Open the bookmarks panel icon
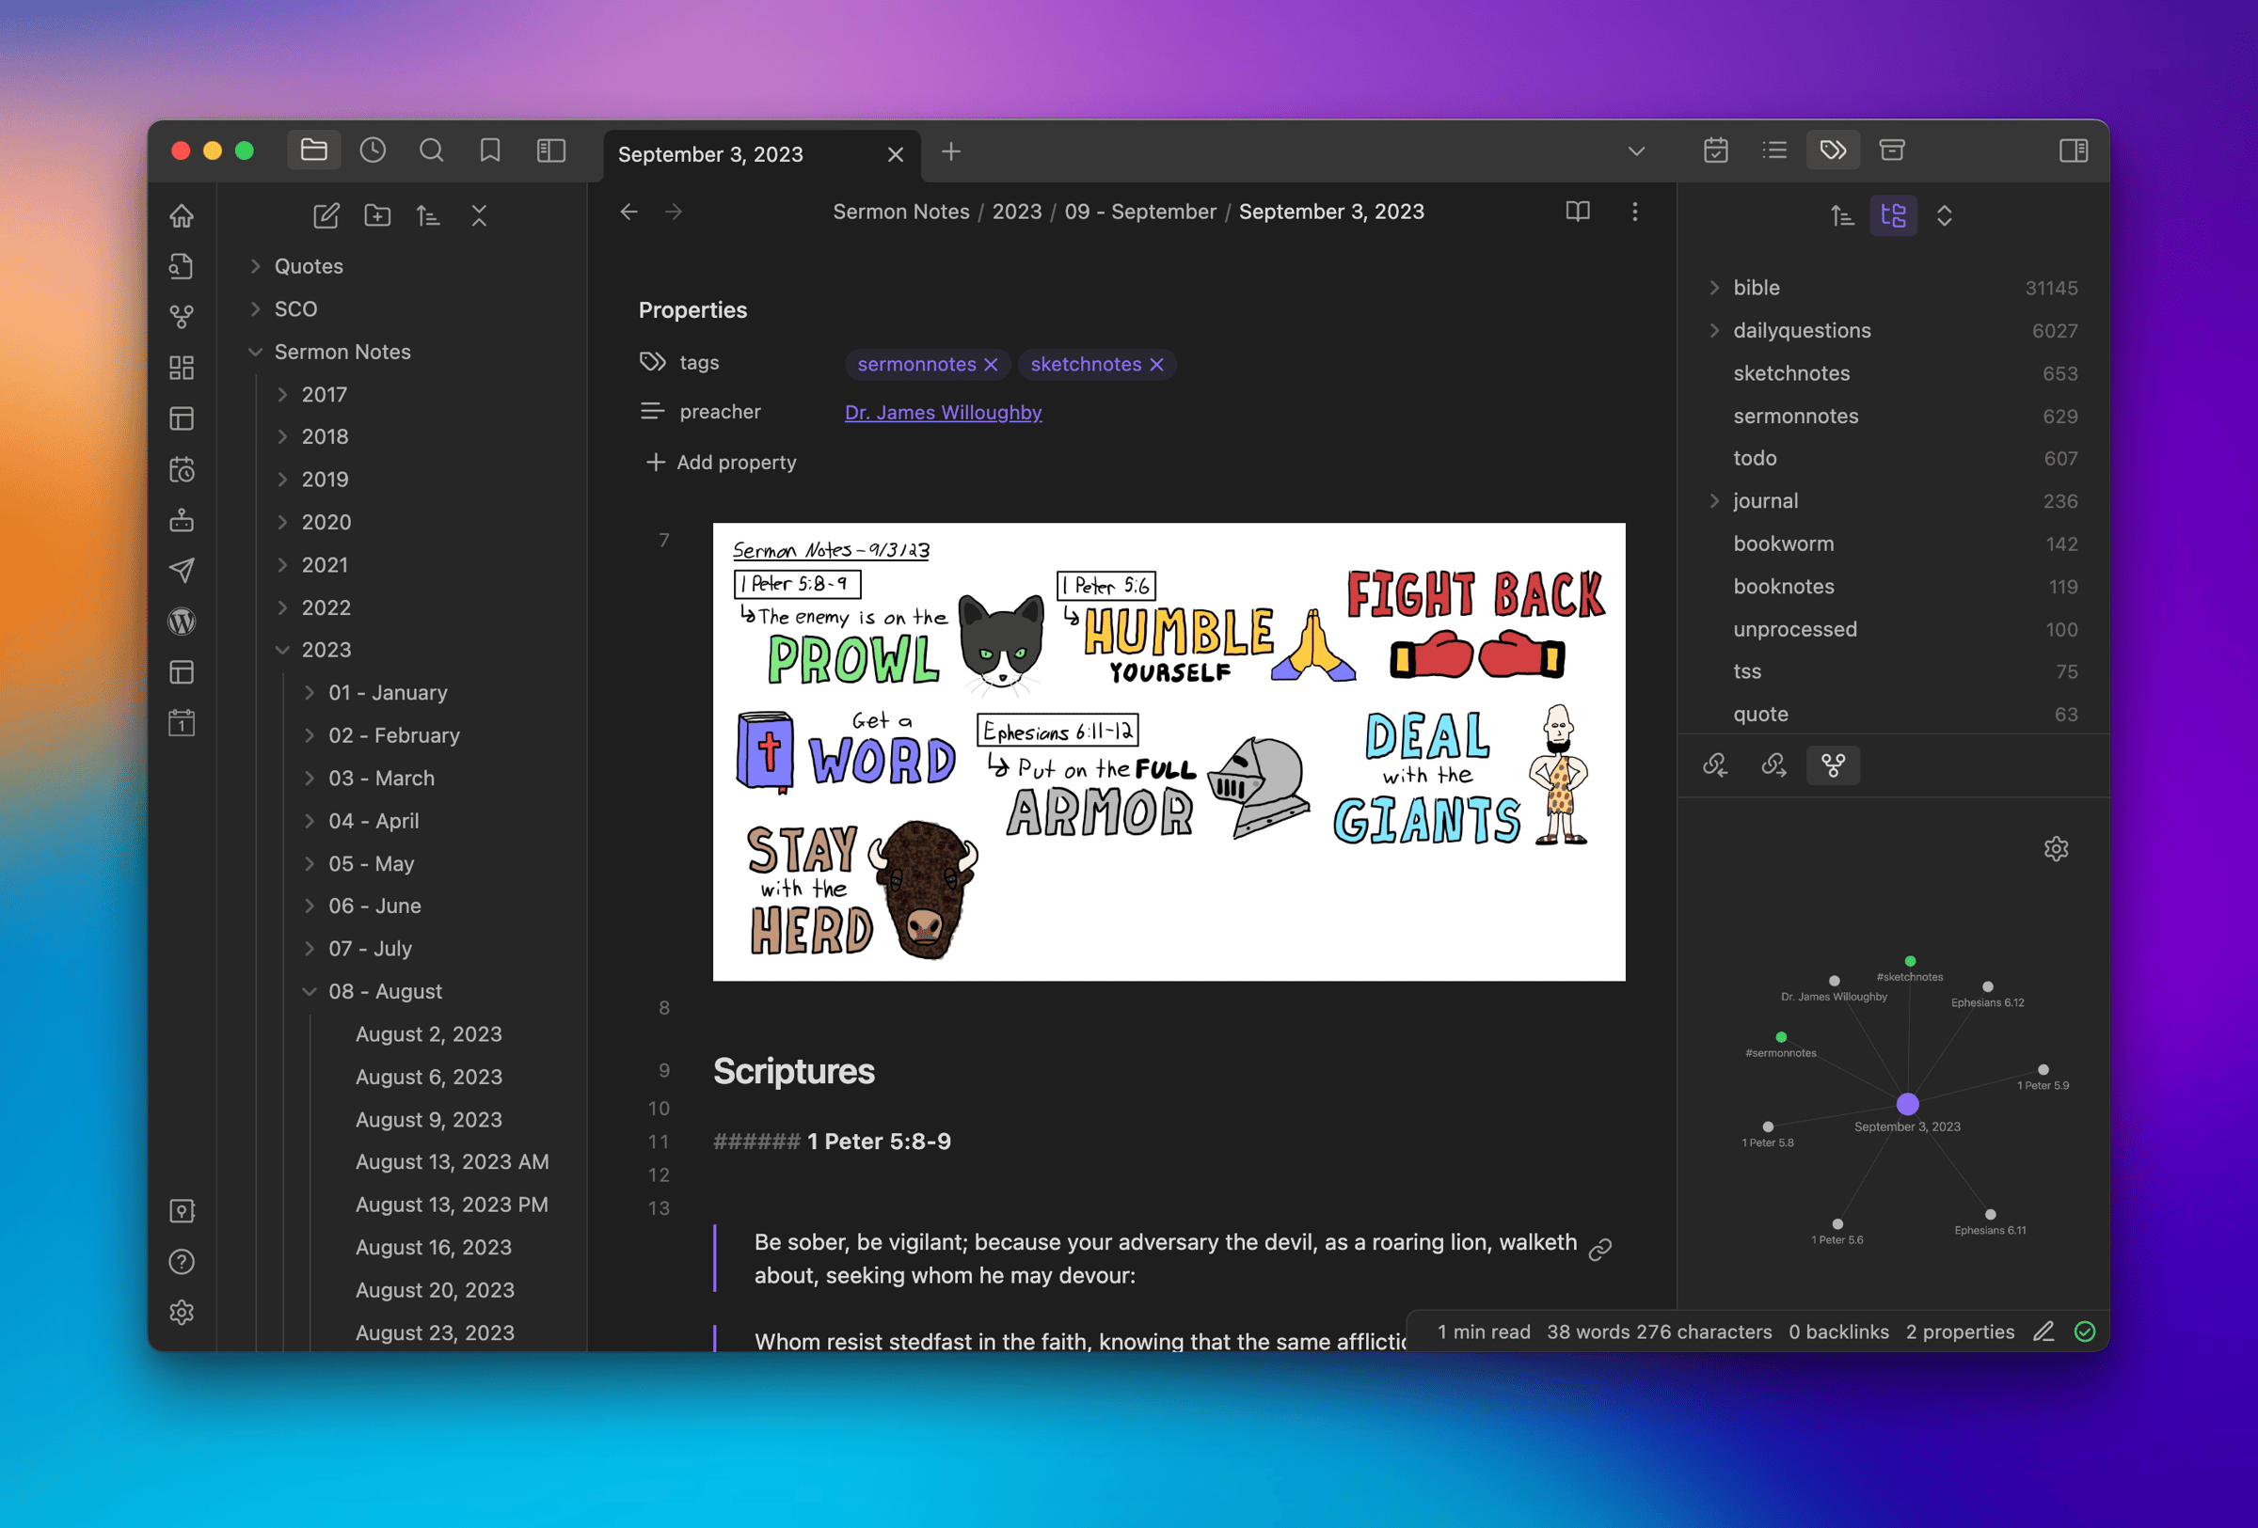Viewport: 2258px width, 1528px height. tap(491, 150)
